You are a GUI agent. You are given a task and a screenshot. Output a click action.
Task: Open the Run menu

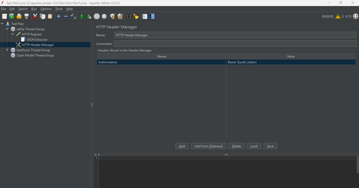click(34, 9)
